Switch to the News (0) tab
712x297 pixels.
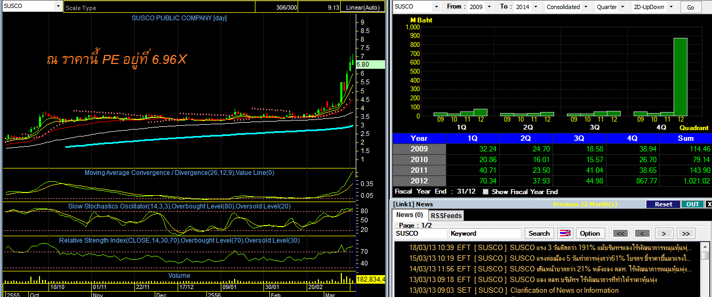coord(410,215)
